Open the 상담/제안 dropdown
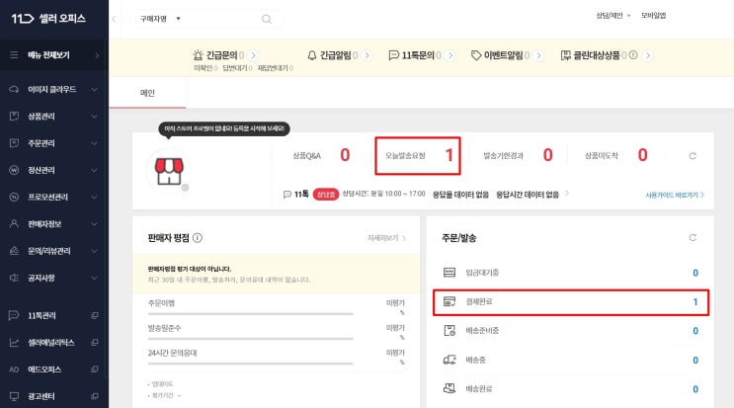734x408 pixels. tap(613, 16)
